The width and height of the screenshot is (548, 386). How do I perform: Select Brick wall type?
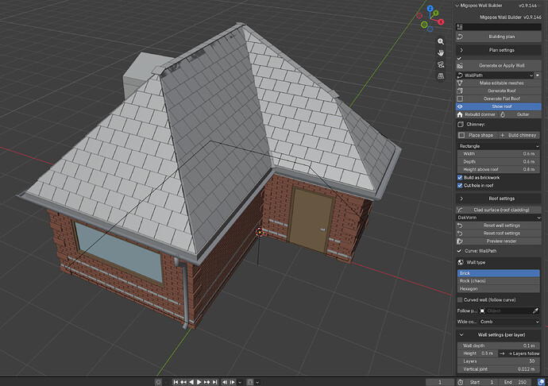tap(499, 273)
